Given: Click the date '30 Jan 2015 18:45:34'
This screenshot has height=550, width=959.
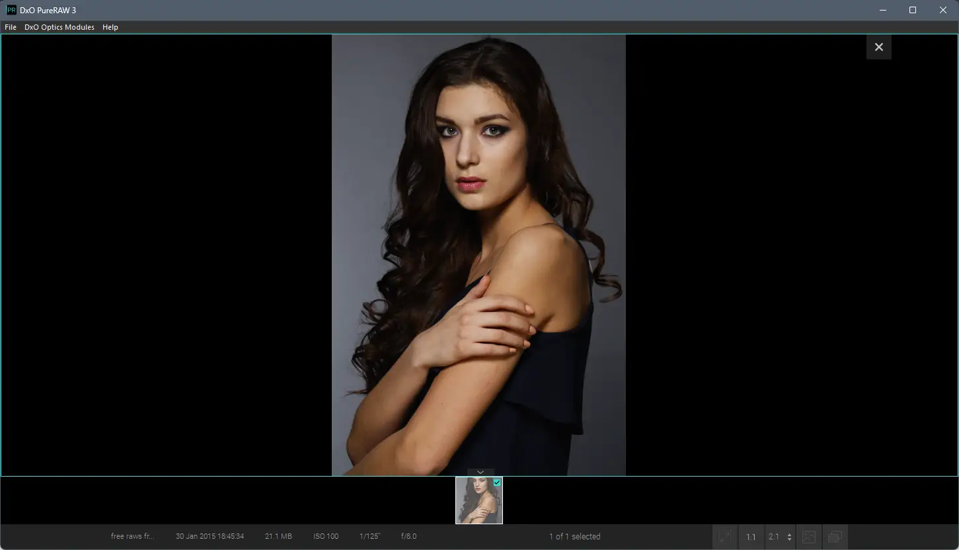Looking at the screenshot, I should pos(210,536).
